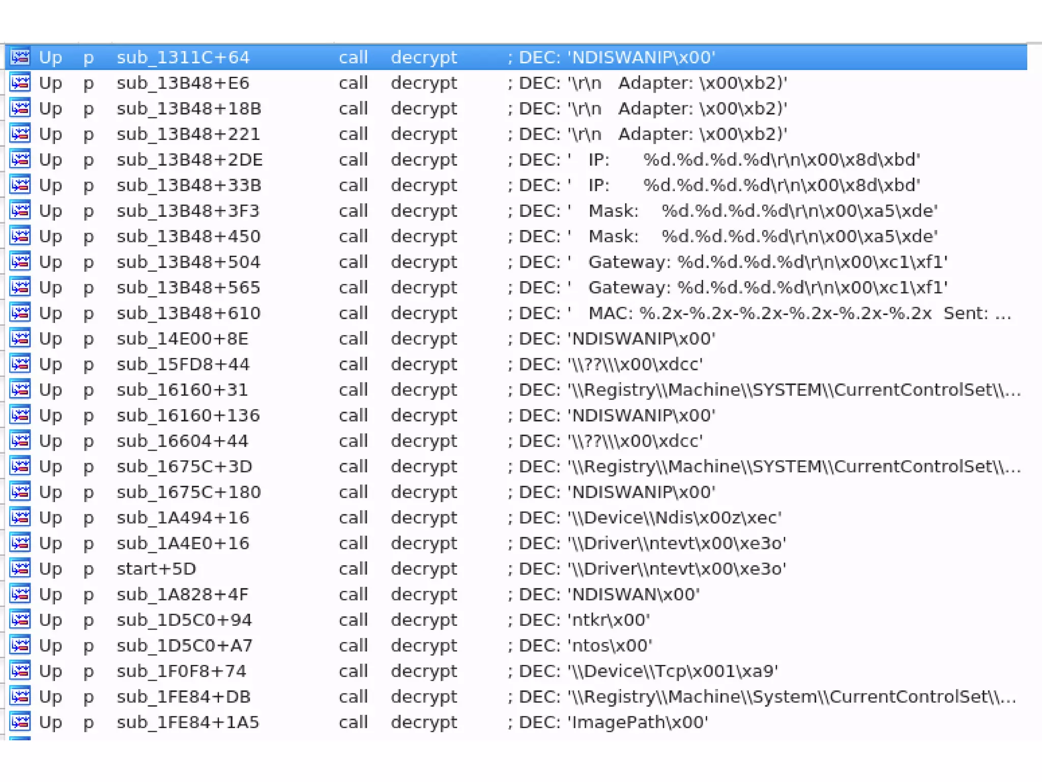Screen dimensions: 1042x782
Task: Select address sub_16160+31 Registry entry
Action: click(182, 389)
